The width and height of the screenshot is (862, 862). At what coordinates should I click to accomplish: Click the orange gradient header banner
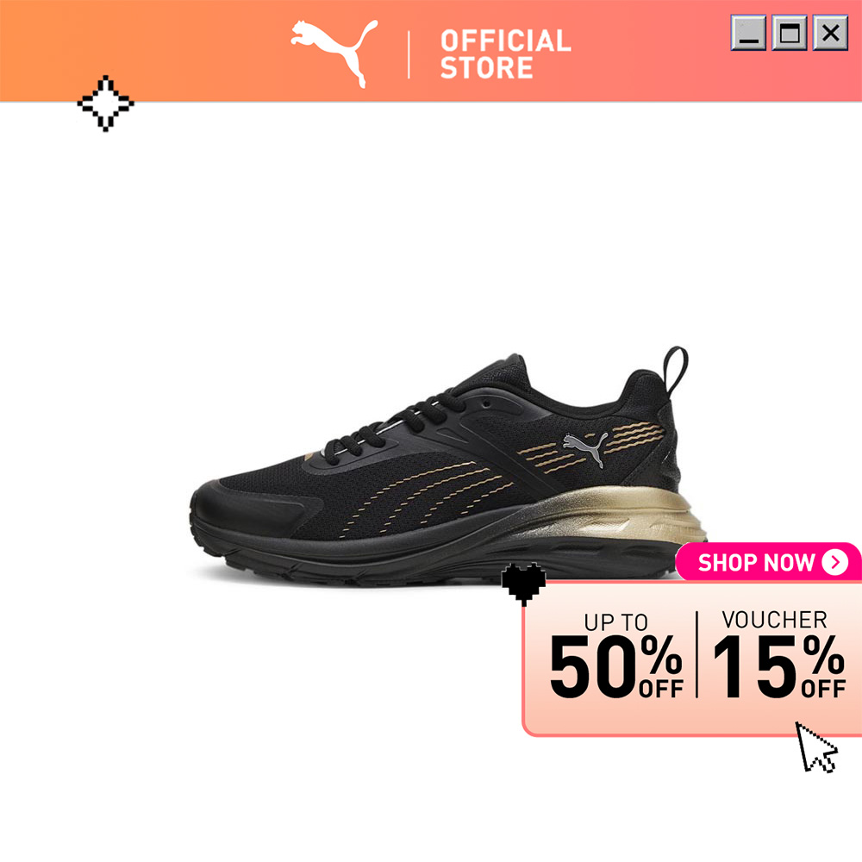pyautogui.click(x=431, y=51)
